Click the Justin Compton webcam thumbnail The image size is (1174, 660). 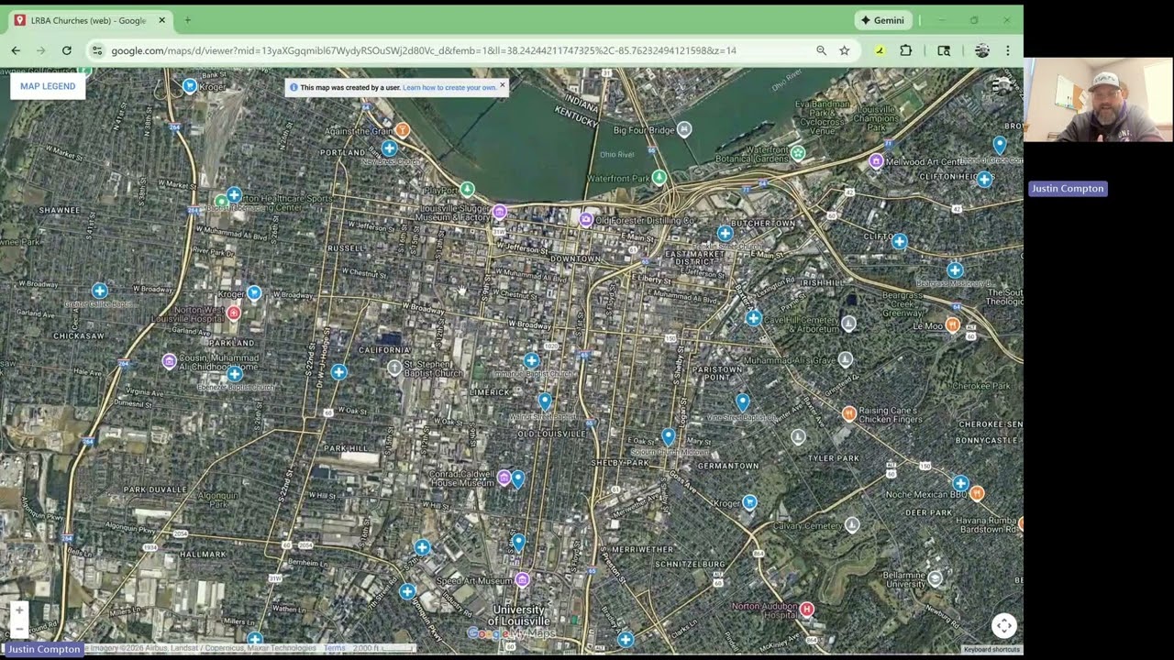tap(1099, 99)
